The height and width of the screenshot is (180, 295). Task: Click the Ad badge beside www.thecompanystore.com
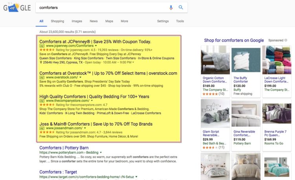42,101
